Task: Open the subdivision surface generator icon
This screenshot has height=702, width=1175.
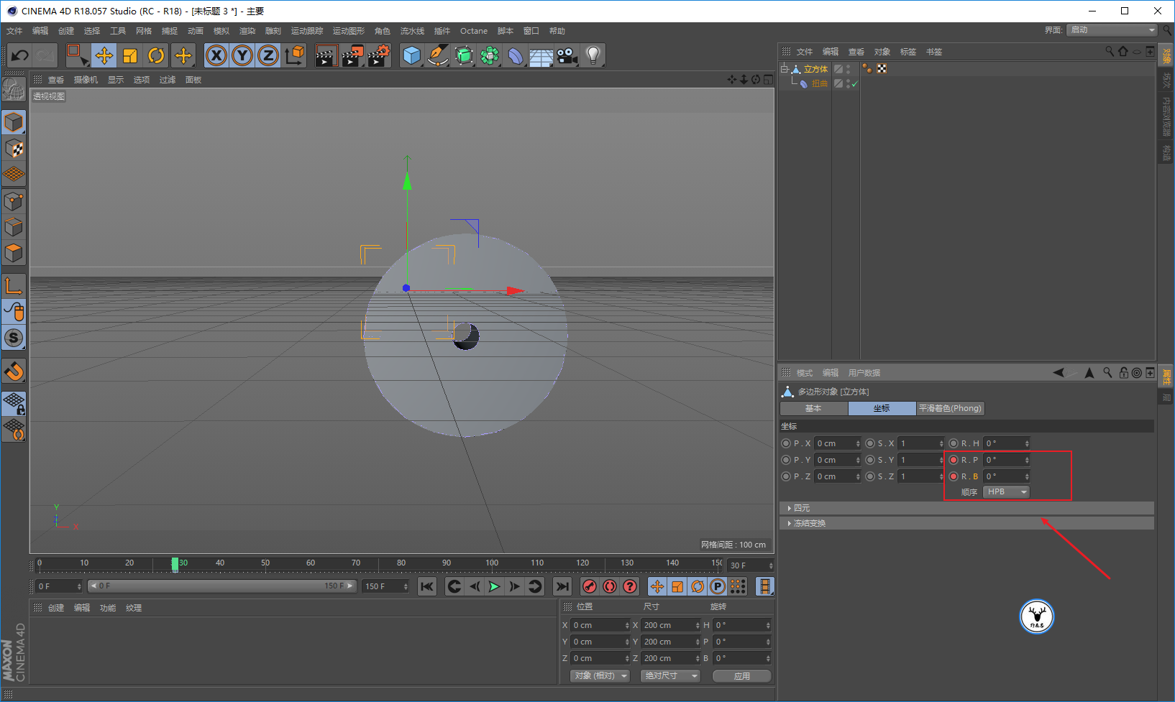Action: point(464,55)
